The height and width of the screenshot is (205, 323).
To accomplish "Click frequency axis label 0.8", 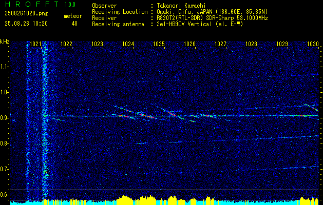I will (x=4, y=143).
